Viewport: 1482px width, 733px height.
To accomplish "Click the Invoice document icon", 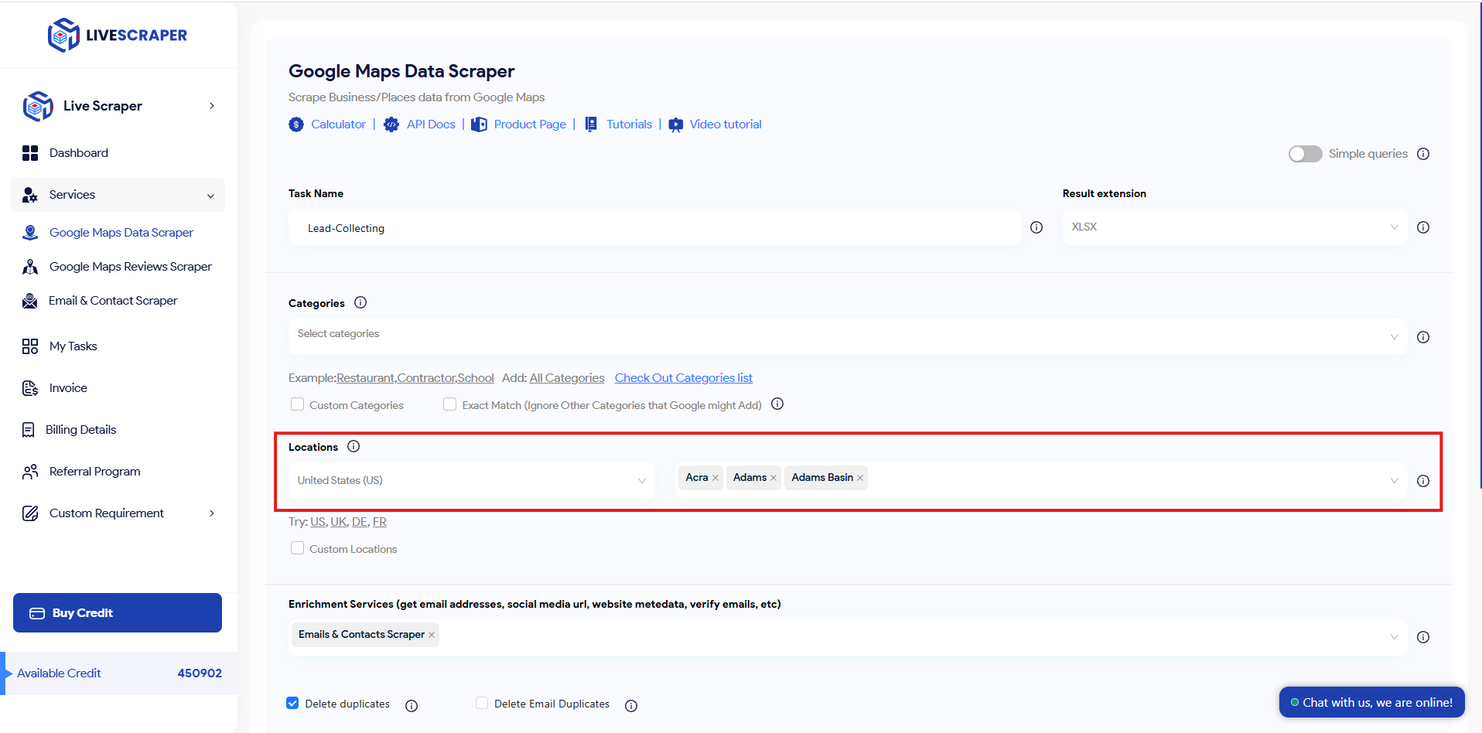I will [30, 388].
